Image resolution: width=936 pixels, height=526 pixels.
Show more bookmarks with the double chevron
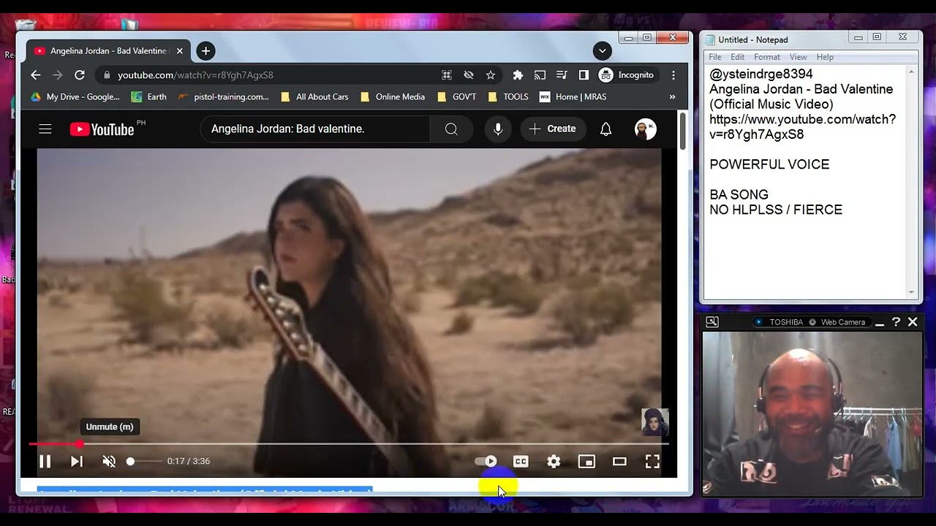point(672,96)
